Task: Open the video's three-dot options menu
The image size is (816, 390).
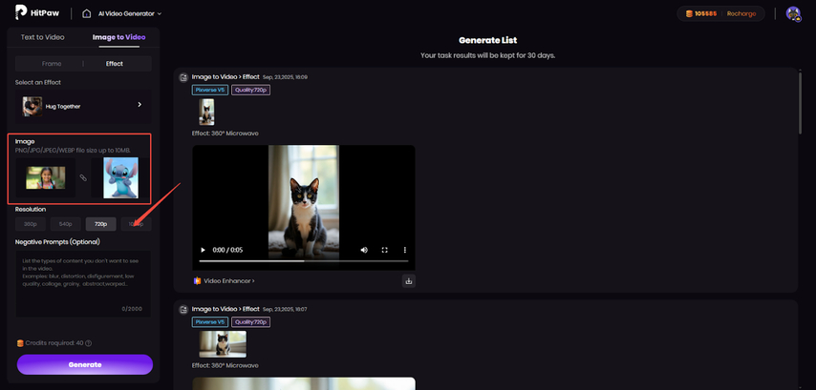Action: pyautogui.click(x=405, y=250)
